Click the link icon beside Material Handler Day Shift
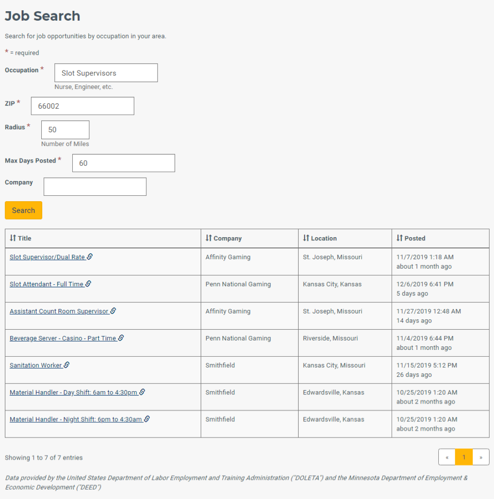Screen dimensions: 494x499 click(142, 392)
